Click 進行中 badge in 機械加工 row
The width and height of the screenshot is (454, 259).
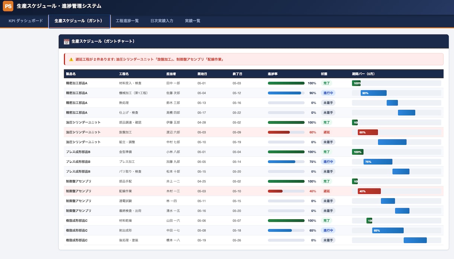[x=328, y=93]
